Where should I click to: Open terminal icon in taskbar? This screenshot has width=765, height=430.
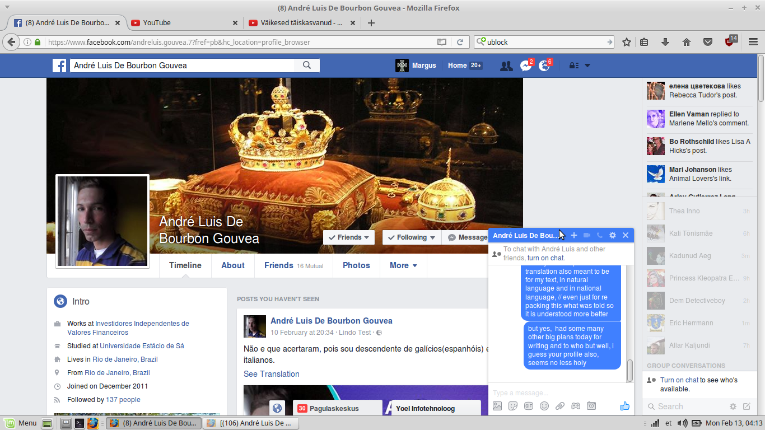pyautogui.click(x=80, y=423)
